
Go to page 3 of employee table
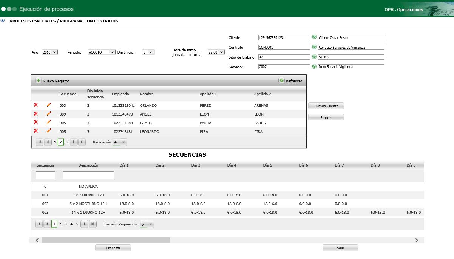(66, 142)
